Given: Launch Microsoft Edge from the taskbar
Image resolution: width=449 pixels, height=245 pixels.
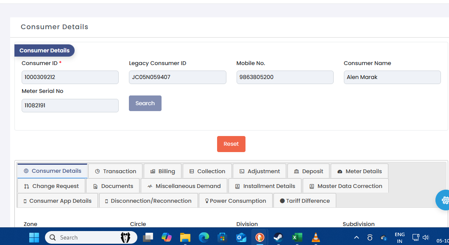Looking at the screenshot, I should pyautogui.click(x=204, y=237).
